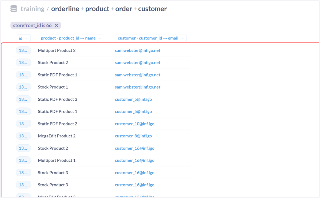Select the Static PDF Product 2 cell

58,124
